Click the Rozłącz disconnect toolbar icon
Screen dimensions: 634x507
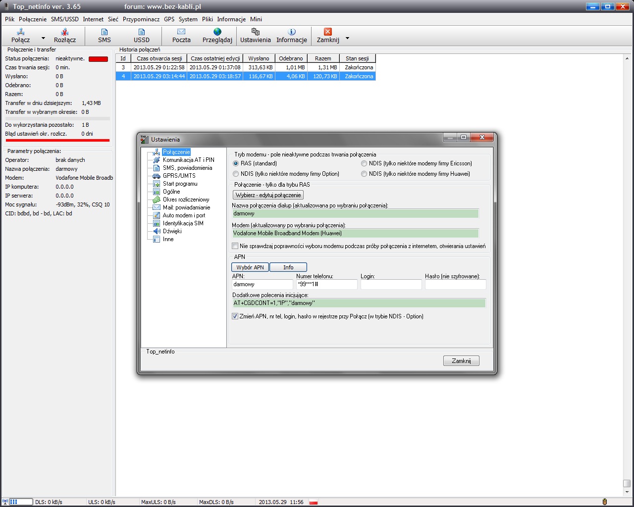64,32
